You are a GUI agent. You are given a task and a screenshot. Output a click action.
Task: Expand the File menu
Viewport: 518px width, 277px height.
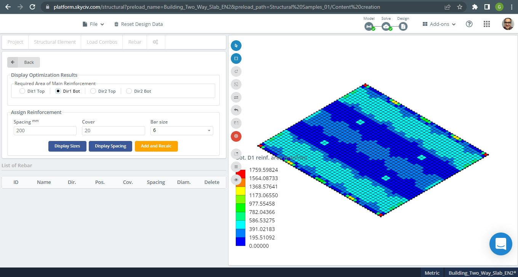point(93,24)
